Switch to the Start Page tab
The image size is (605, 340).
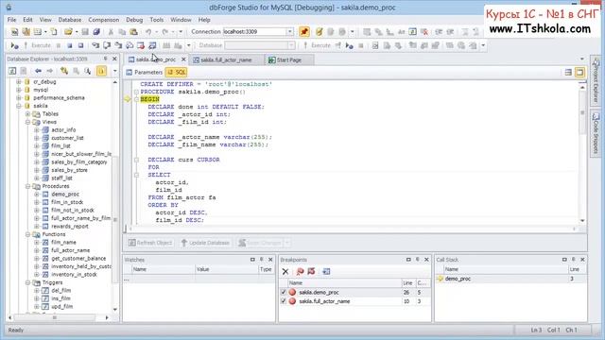pyautogui.click(x=289, y=60)
